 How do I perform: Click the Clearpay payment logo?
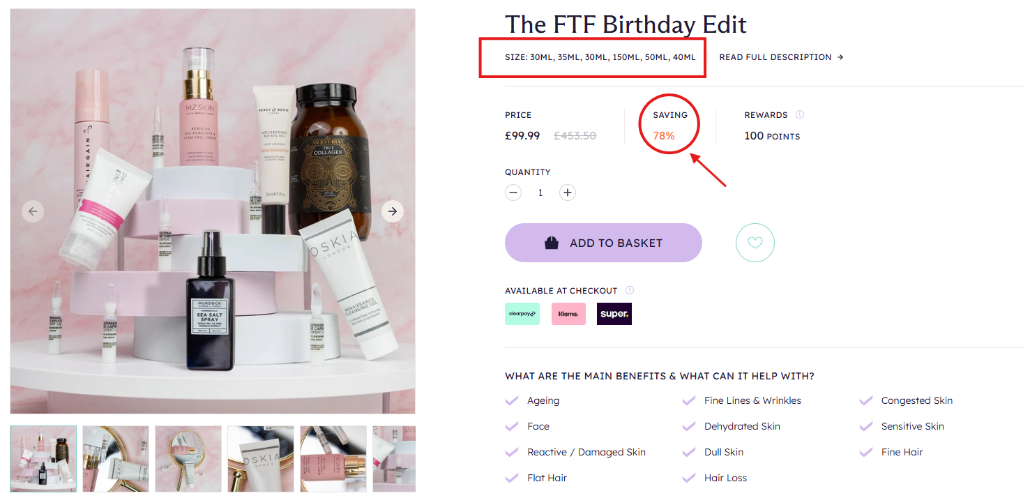(x=522, y=314)
